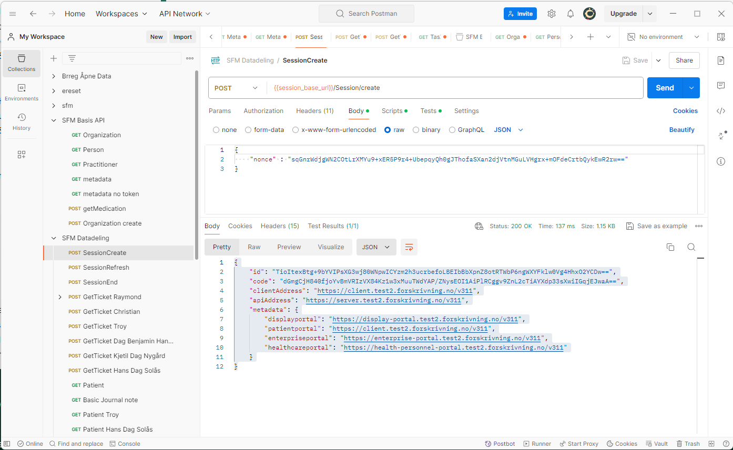Click the Invite button
The width and height of the screenshot is (733, 450).
pos(520,14)
